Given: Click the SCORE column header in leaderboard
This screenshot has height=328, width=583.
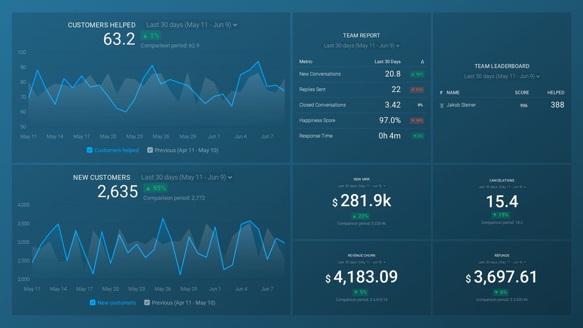Looking at the screenshot, I should coord(522,93).
